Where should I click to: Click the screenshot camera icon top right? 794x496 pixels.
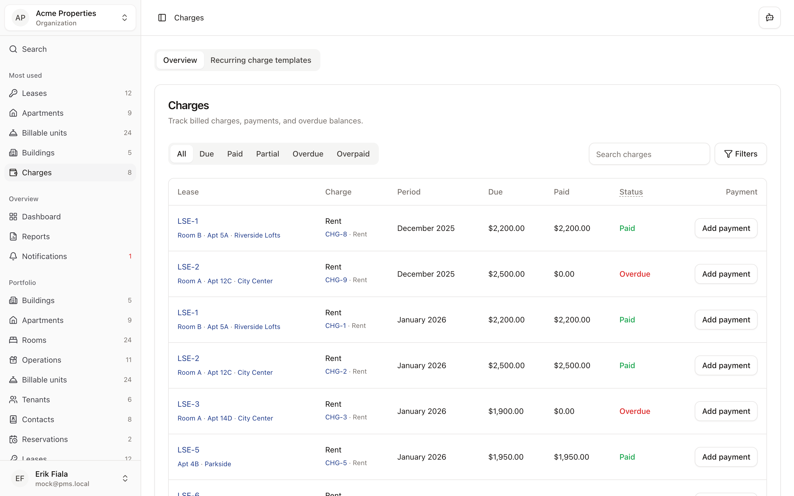tap(769, 17)
